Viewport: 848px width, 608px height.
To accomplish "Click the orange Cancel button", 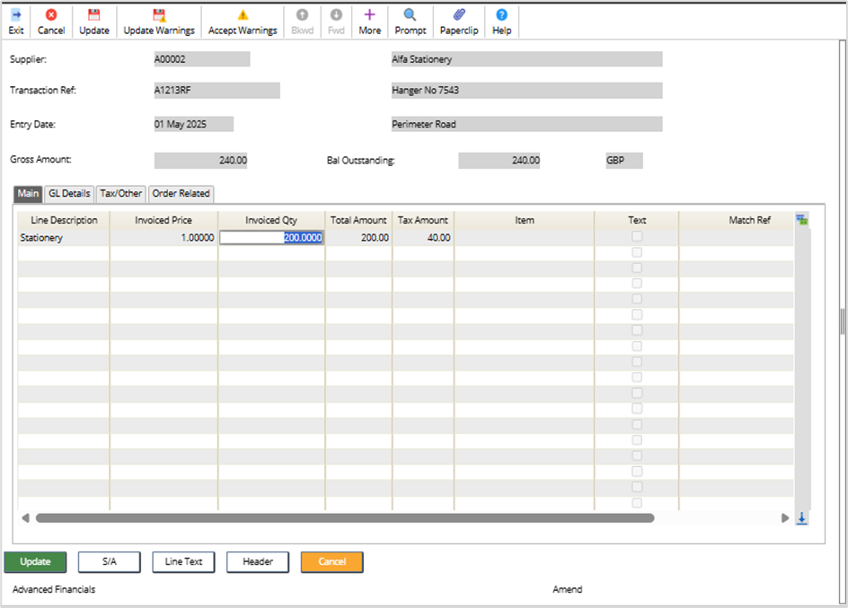I will [332, 562].
